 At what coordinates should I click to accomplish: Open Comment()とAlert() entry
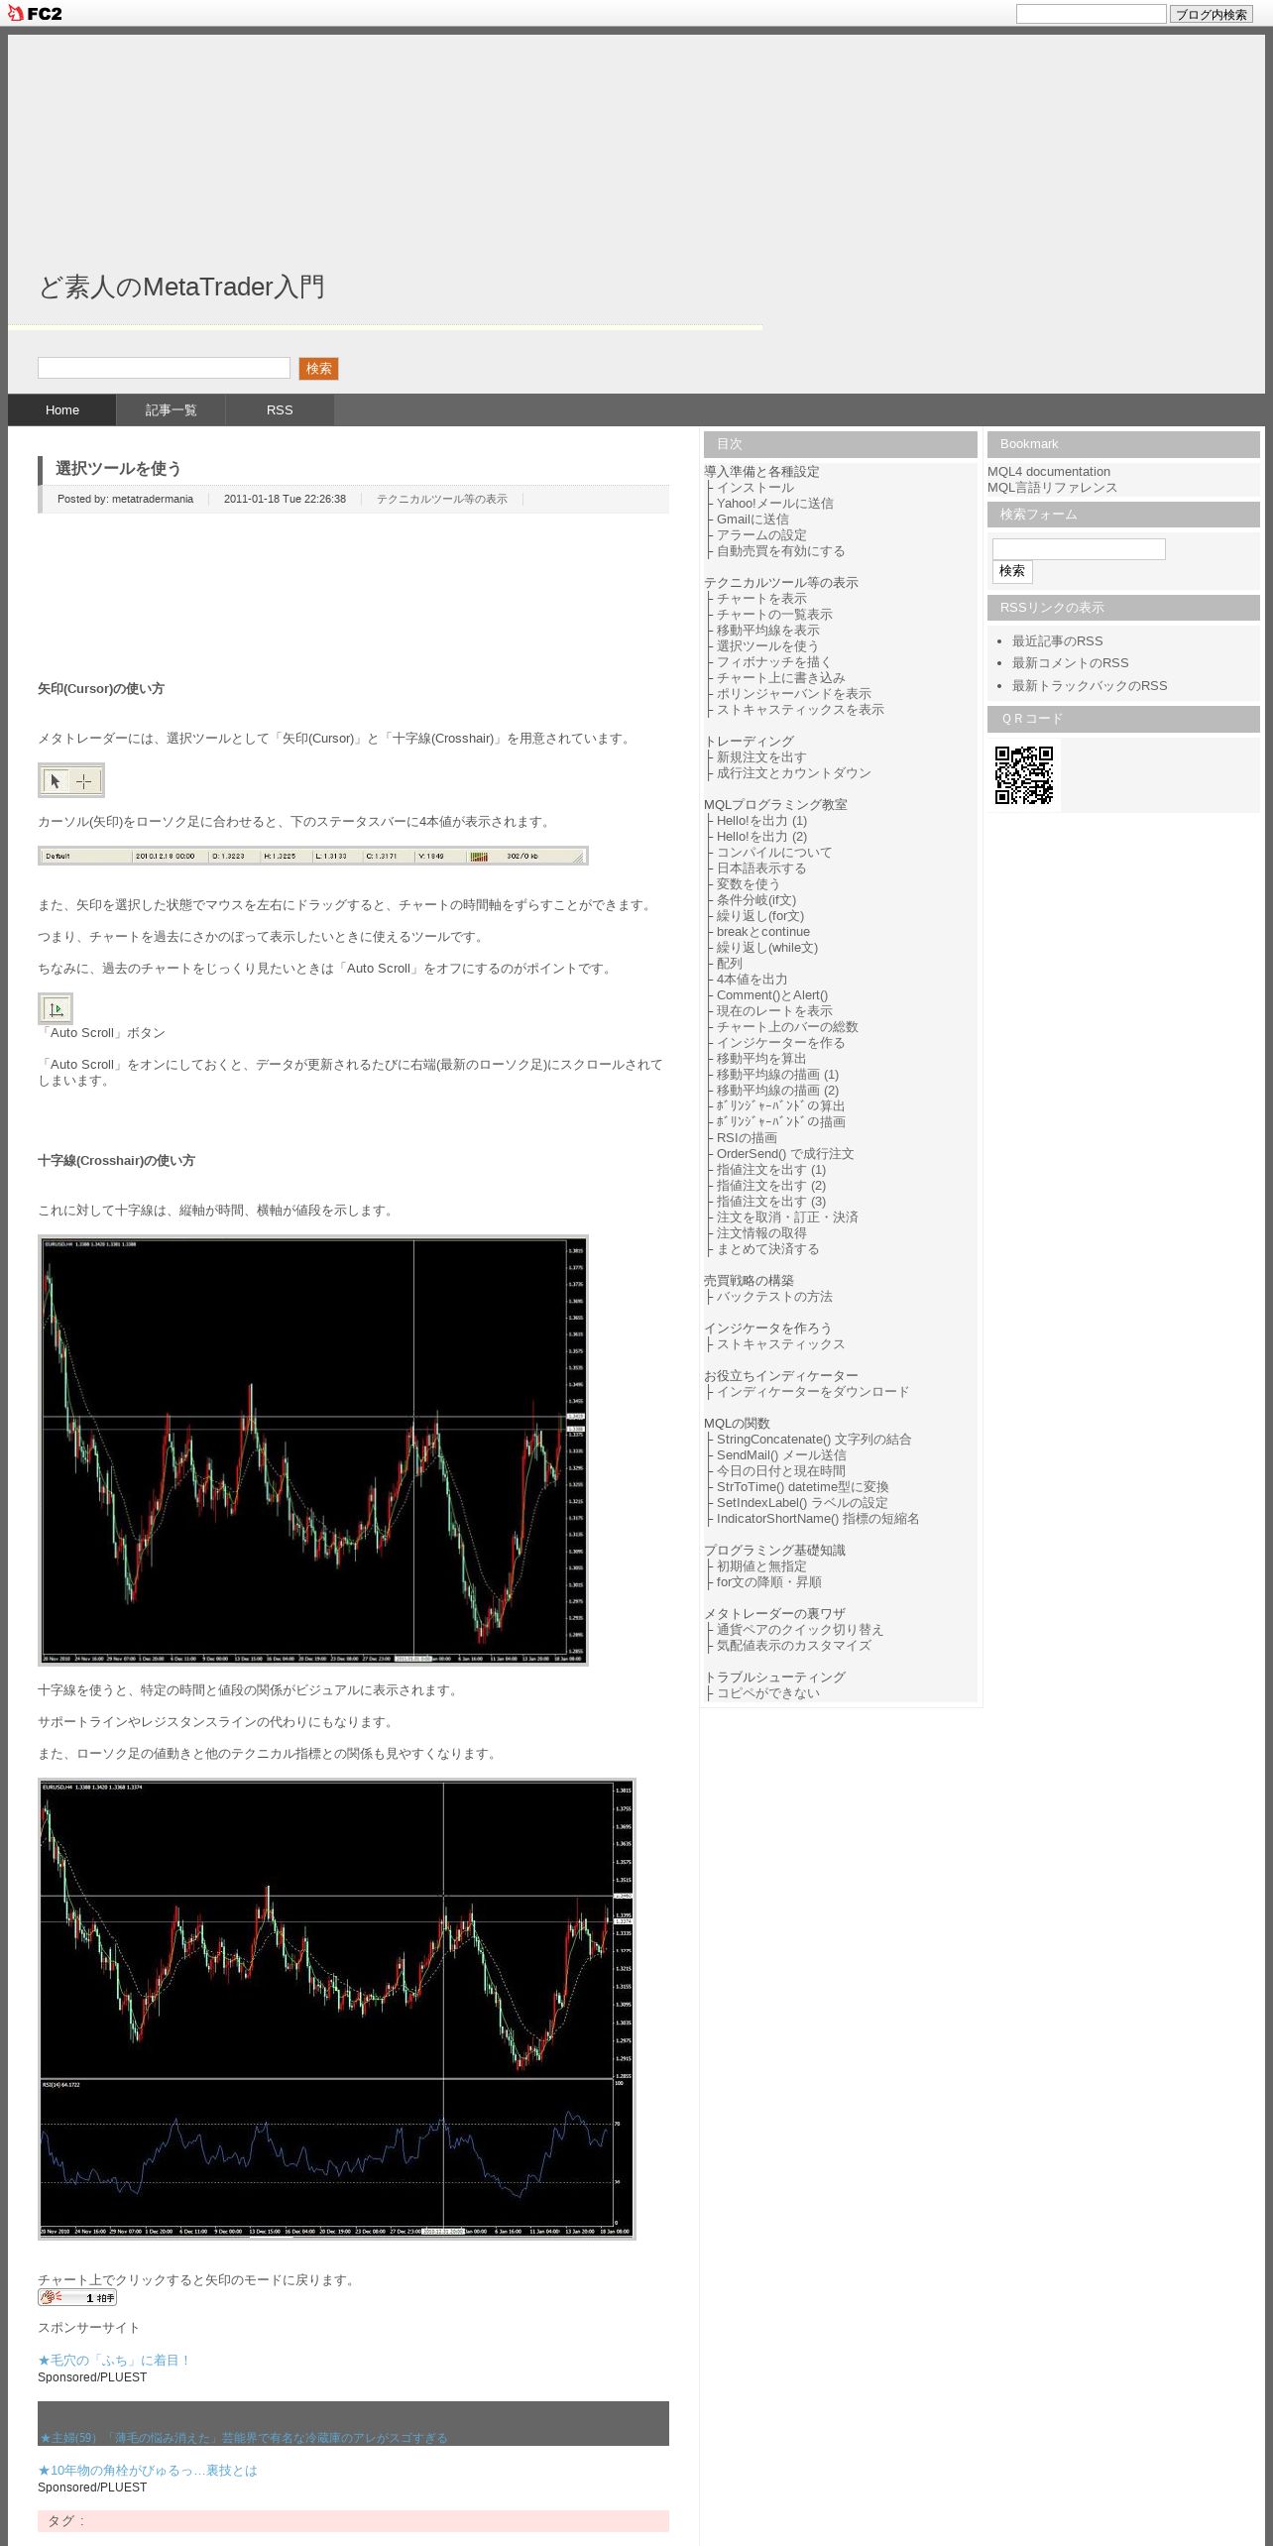[772, 995]
